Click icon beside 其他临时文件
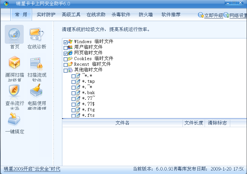247x174 pixels. click(70, 70)
